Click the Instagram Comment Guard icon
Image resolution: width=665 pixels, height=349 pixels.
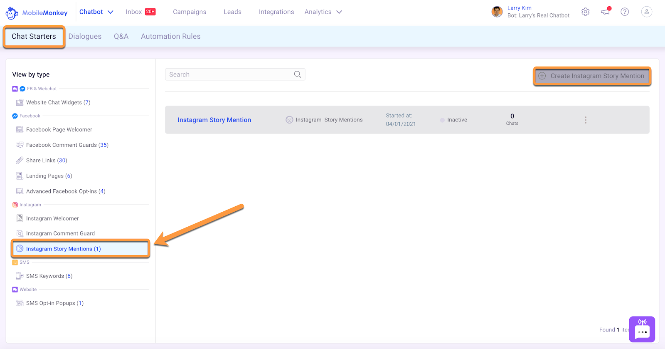[x=20, y=233]
